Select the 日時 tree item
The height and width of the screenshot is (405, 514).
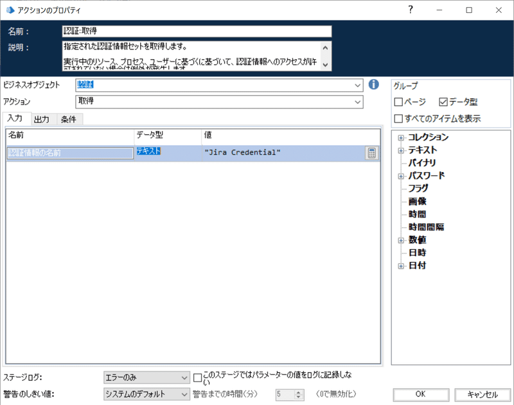click(417, 253)
